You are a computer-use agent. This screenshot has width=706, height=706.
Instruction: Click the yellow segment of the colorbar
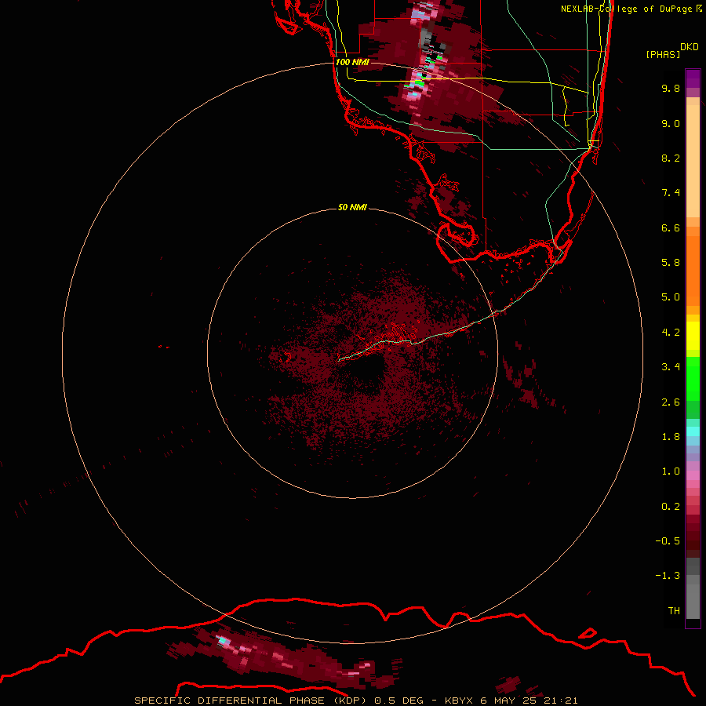pos(693,336)
